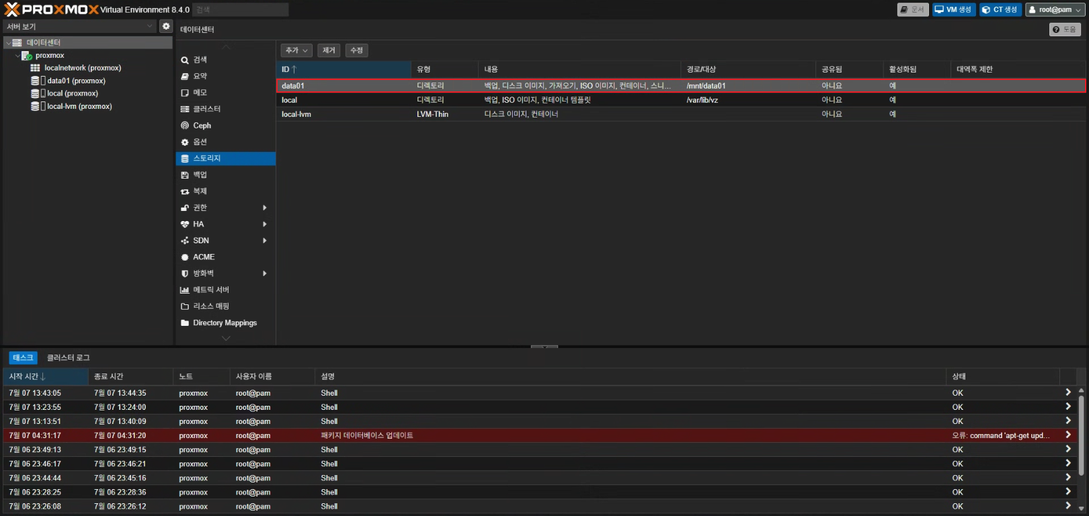Image resolution: width=1089 pixels, height=516 pixels.
Task: Open details arrow for failed package update task
Action: click(x=1067, y=435)
